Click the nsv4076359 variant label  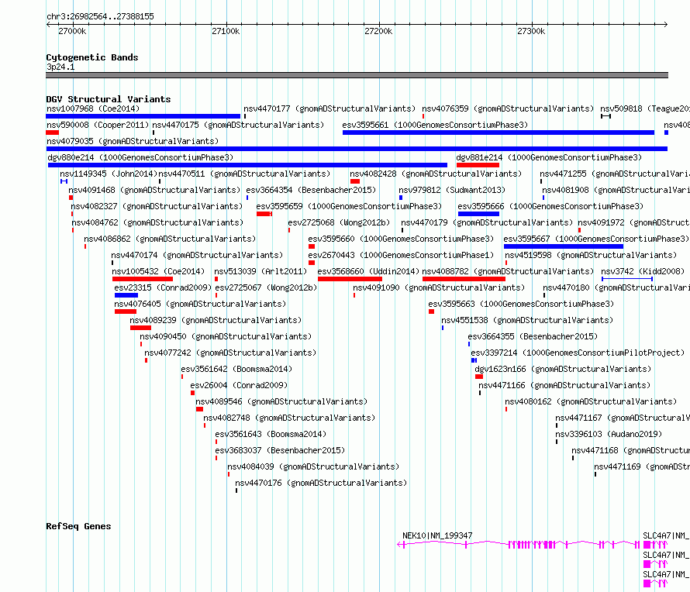pos(508,108)
